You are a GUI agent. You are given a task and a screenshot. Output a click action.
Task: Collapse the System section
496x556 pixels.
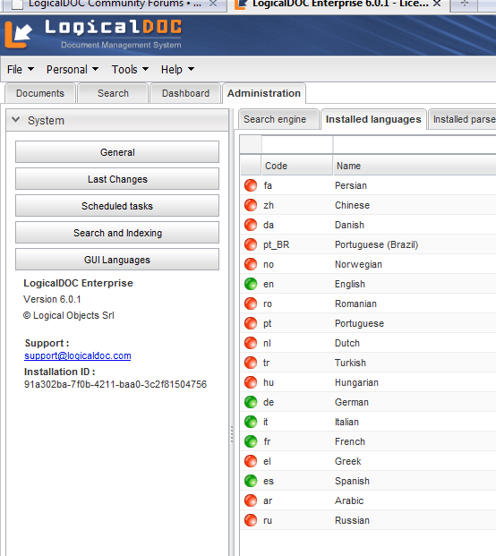(x=15, y=120)
